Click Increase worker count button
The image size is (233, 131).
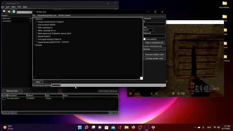click(x=154, y=58)
